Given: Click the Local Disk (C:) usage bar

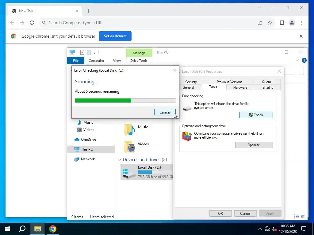Looking at the screenshot, I should (x=155, y=172).
